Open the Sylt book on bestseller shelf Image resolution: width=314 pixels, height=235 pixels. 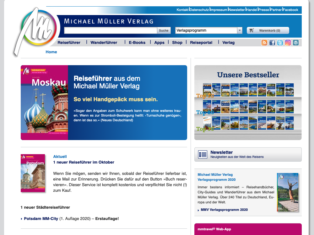[x=235, y=107]
